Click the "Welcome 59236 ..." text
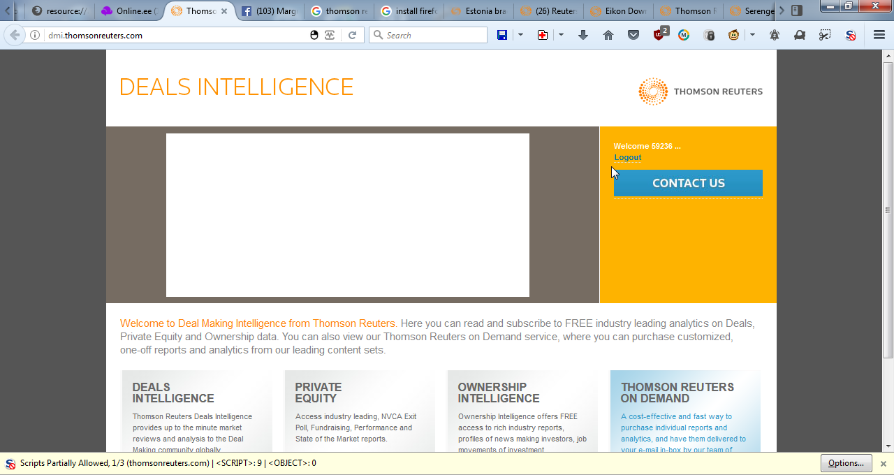Image resolution: width=894 pixels, height=475 pixels. coord(647,146)
